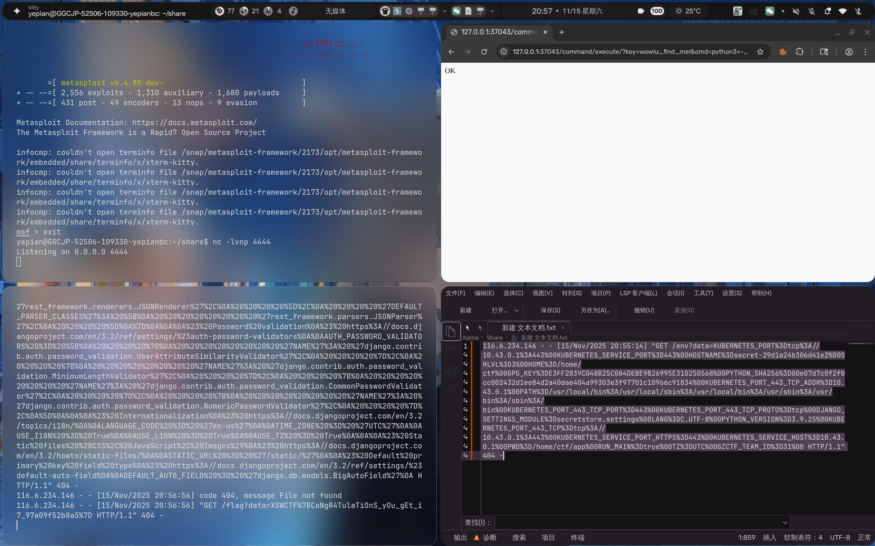
Task: Open the 工具(T) menu
Action: click(x=703, y=293)
